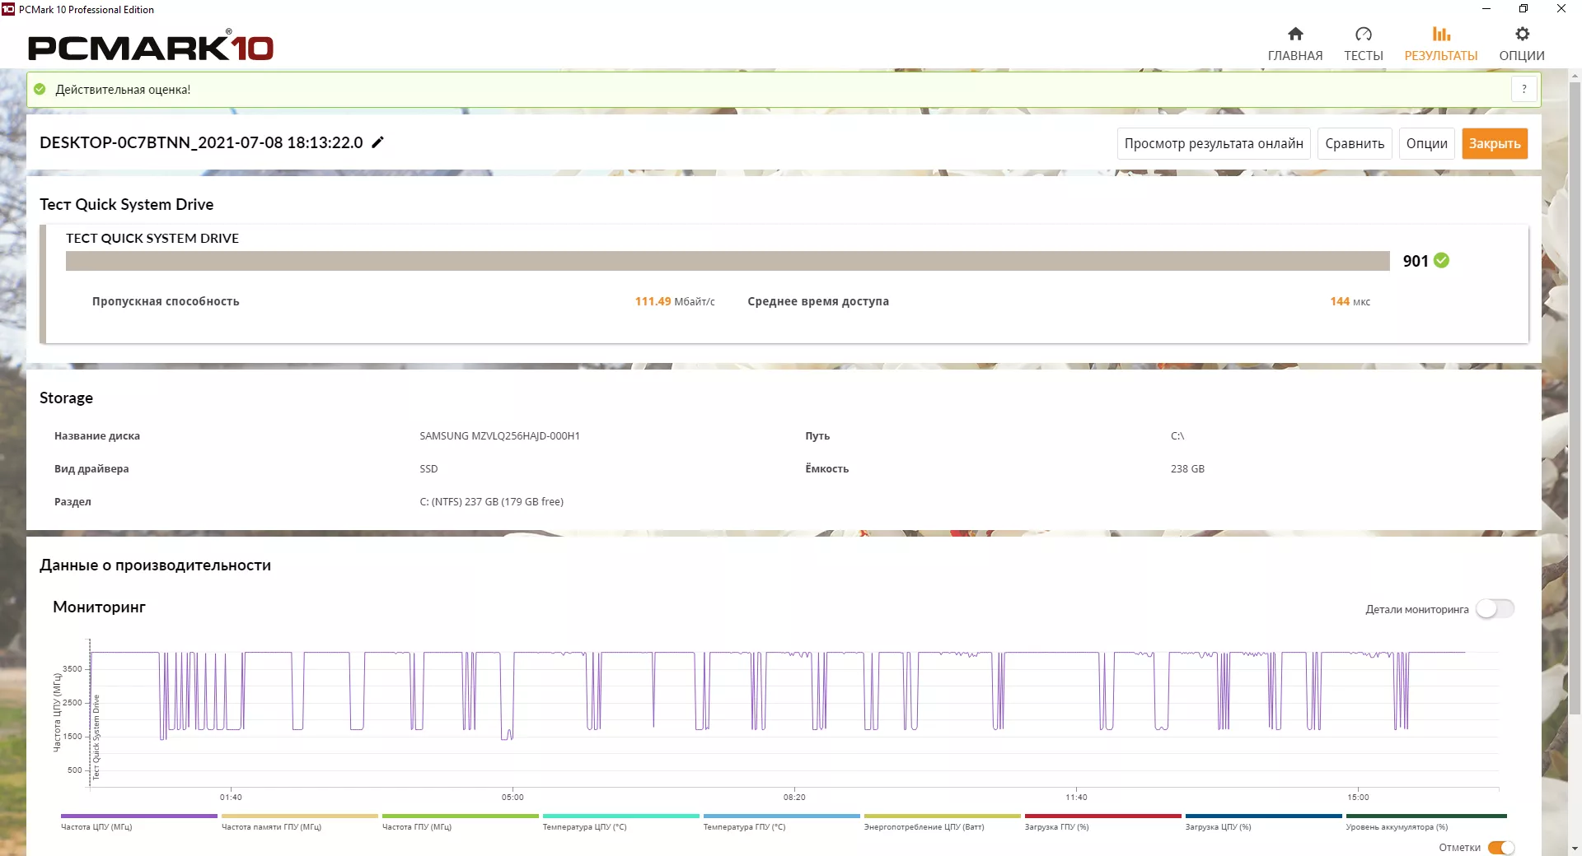
Task: Select the Результаты bar chart icon
Action: pos(1441,34)
